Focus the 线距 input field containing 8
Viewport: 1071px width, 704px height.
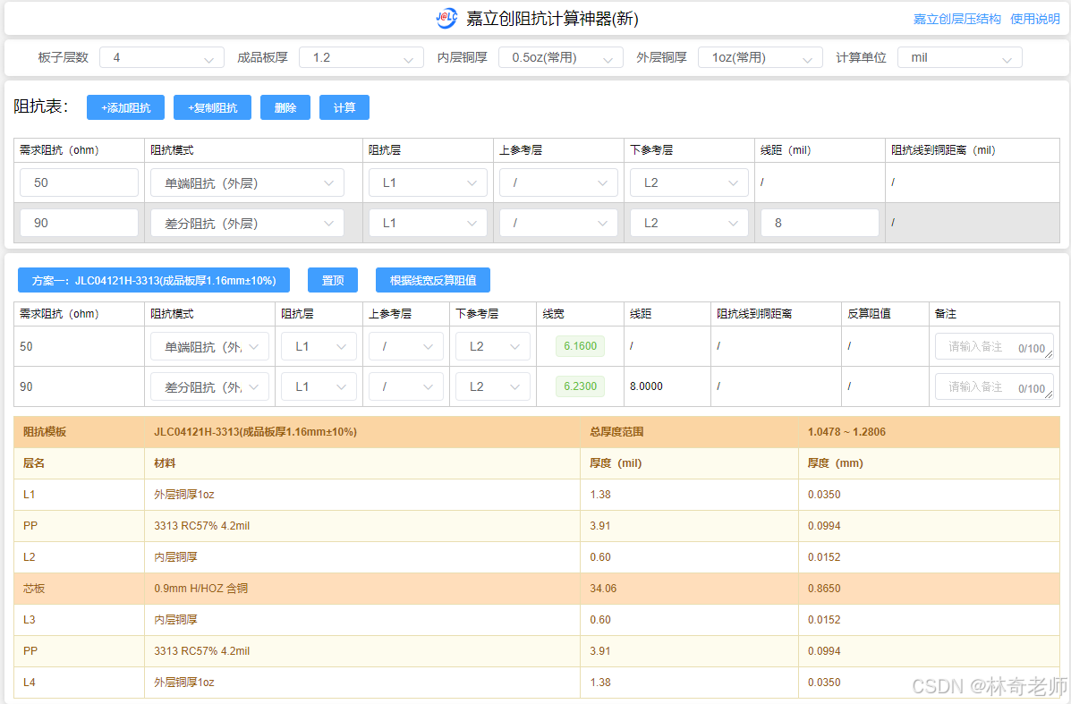pyautogui.click(x=820, y=223)
